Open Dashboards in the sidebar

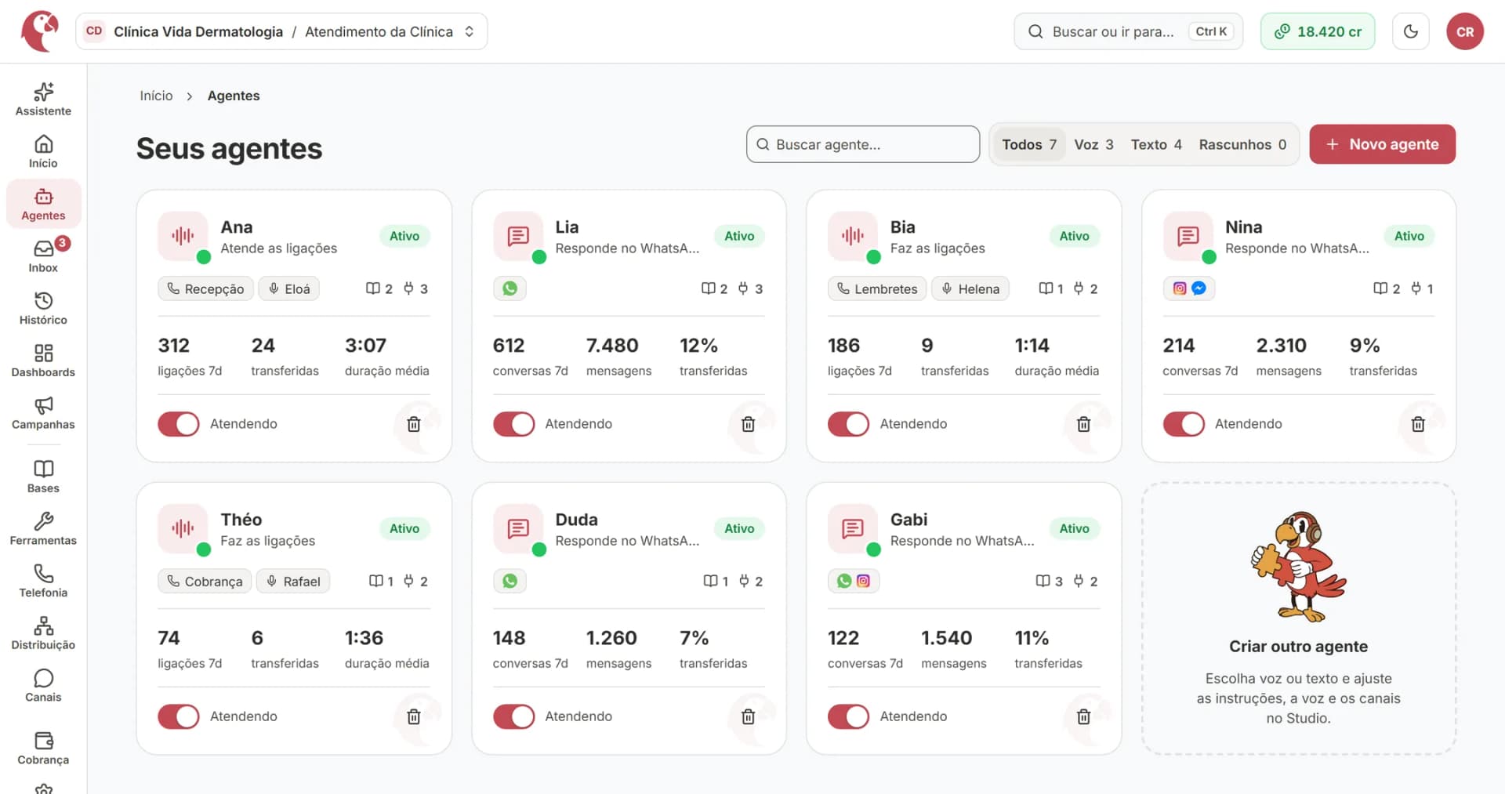(x=43, y=361)
